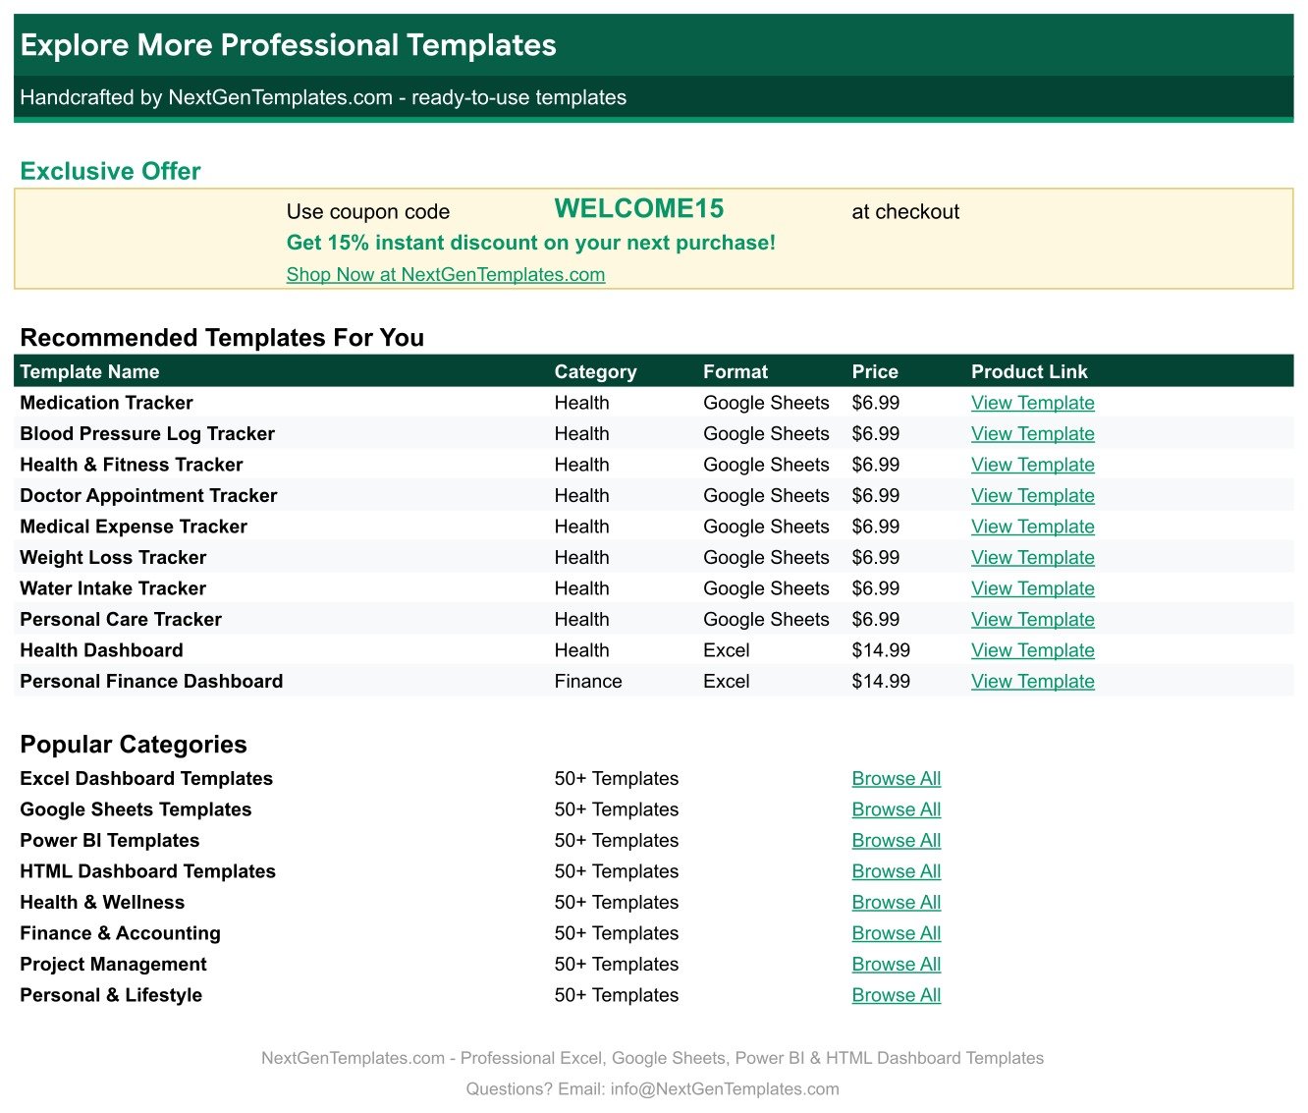Click Browse All for Health & Wellness
The image size is (1308, 1113).
pyautogui.click(x=896, y=903)
